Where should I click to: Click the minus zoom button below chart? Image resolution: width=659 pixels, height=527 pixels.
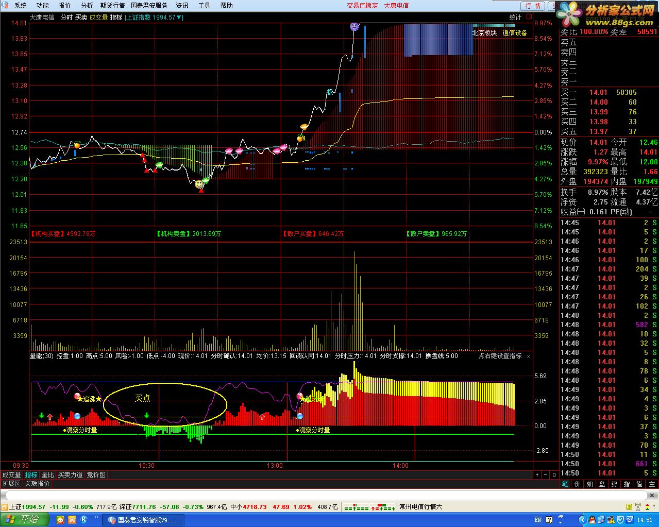[545, 475]
